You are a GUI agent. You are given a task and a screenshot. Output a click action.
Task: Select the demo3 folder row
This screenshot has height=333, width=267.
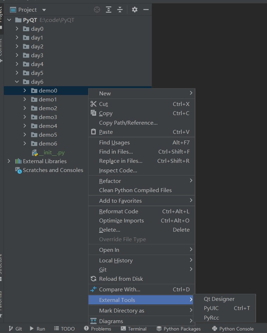coord(46,117)
